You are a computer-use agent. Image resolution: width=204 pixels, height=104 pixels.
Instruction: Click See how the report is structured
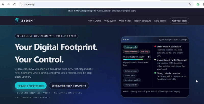click(x=69, y=86)
